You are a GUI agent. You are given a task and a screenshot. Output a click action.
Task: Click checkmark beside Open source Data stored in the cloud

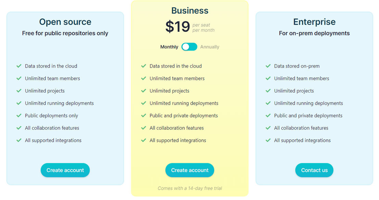[19, 66]
